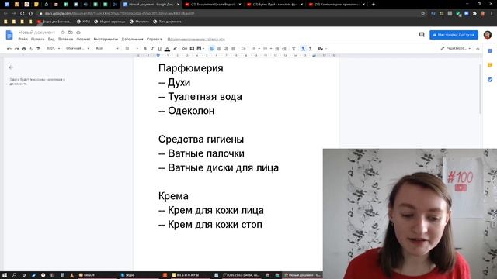The image size is (497, 279).
Task: Click the taskbar search magnifier
Action: (x=14, y=275)
